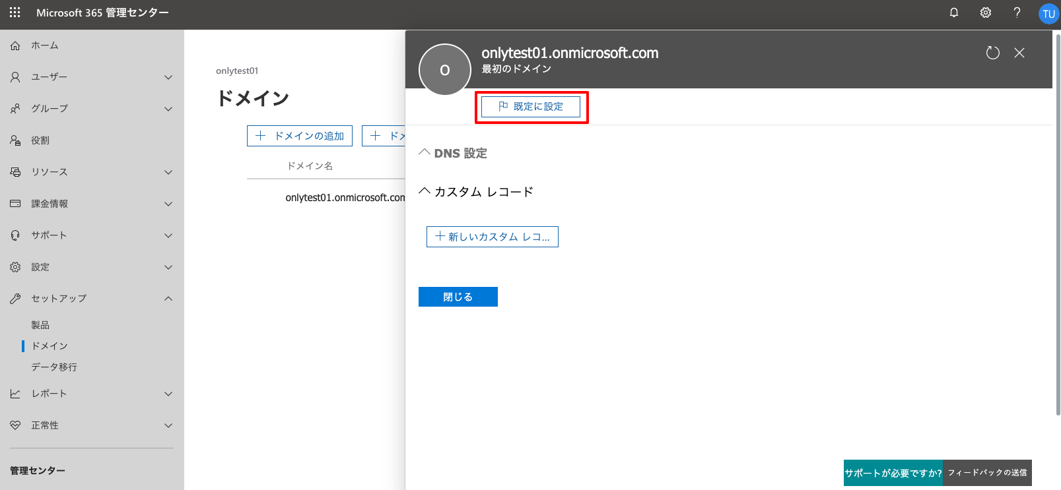The height and width of the screenshot is (490, 1061).
Task: Click the plus icon on 新しいカスタム レコード
Action: [440, 236]
